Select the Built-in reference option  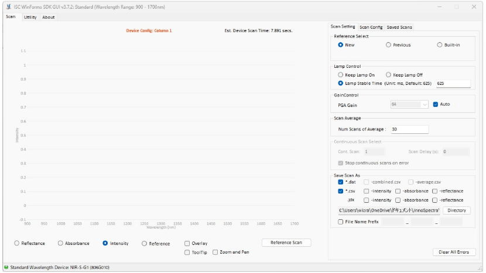[440, 45]
